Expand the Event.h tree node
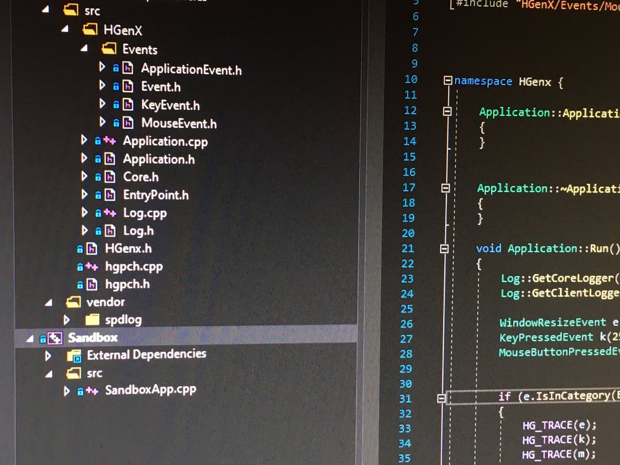This screenshot has height=465, width=620. 102,86
